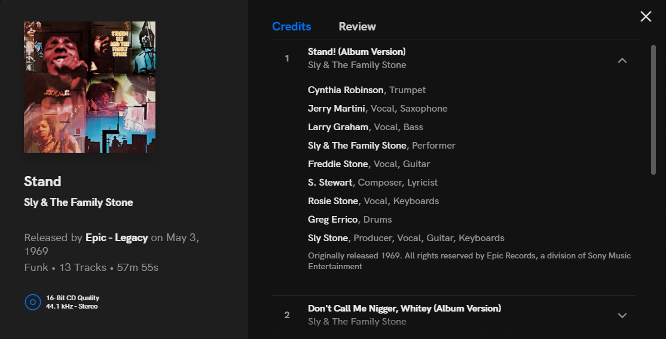Click Jerry Martini credit name
This screenshot has height=339, width=666.
[337, 109]
